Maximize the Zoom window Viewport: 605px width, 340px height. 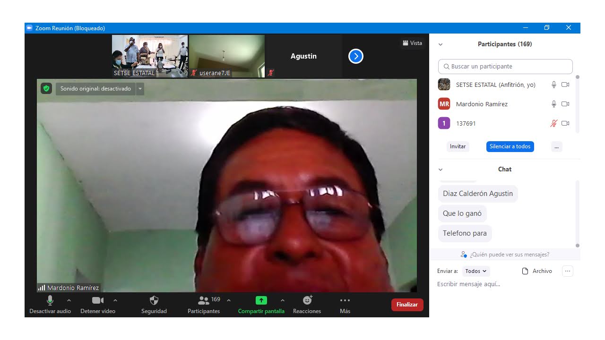click(547, 28)
